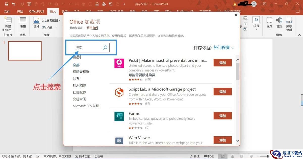This screenshot has width=303, height=159.
Task: Open the 热门程度 sort dropdown
Action: tap(224, 48)
